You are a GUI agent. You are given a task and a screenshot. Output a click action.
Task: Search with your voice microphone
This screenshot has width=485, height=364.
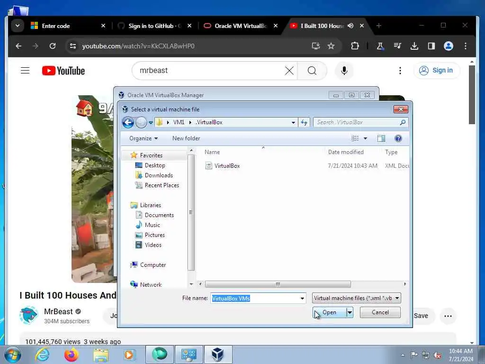point(344,71)
